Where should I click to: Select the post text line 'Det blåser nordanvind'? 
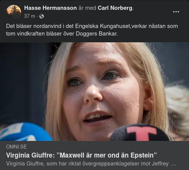pyautogui.click(x=92, y=26)
